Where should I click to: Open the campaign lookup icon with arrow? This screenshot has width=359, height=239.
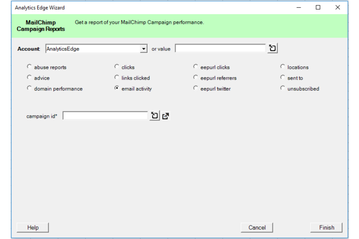click(x=165, y=116)
